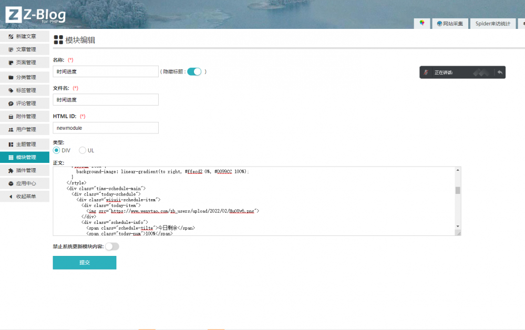
Task: Click the 提交 submit button
Action: (85, 262)
